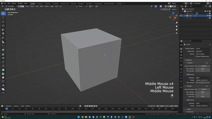Enable edge select mode

(21, 6)
